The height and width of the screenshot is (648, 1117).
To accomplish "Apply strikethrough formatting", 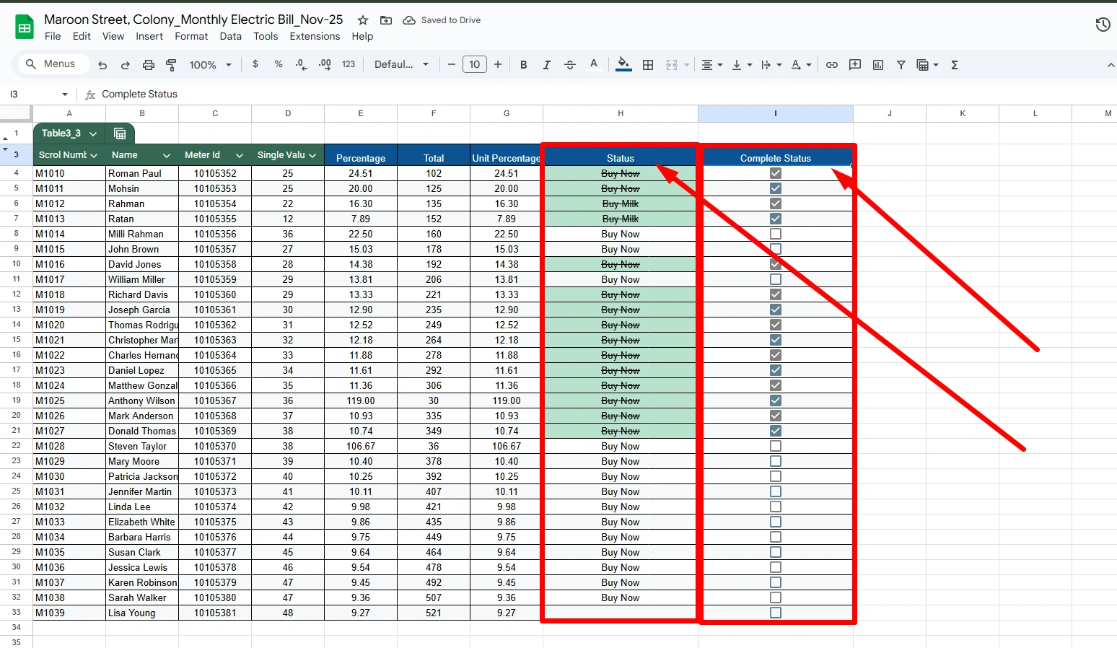I will [x=570, y=64].
